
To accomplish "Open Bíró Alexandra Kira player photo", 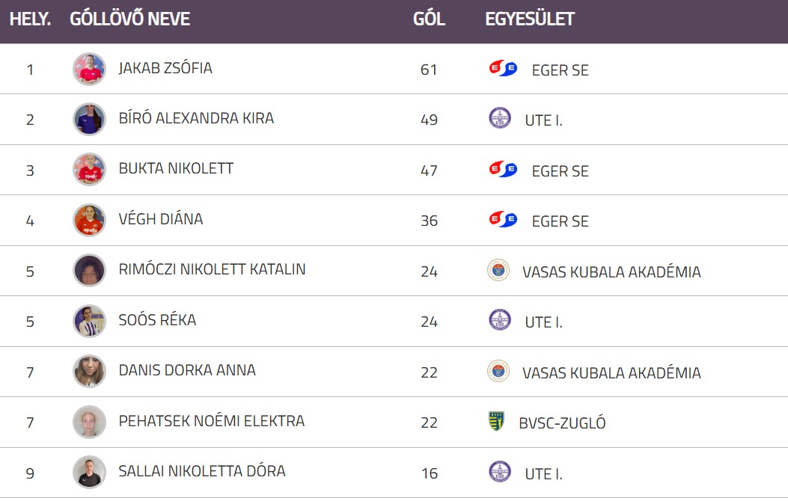I will (x=90, y=120).
